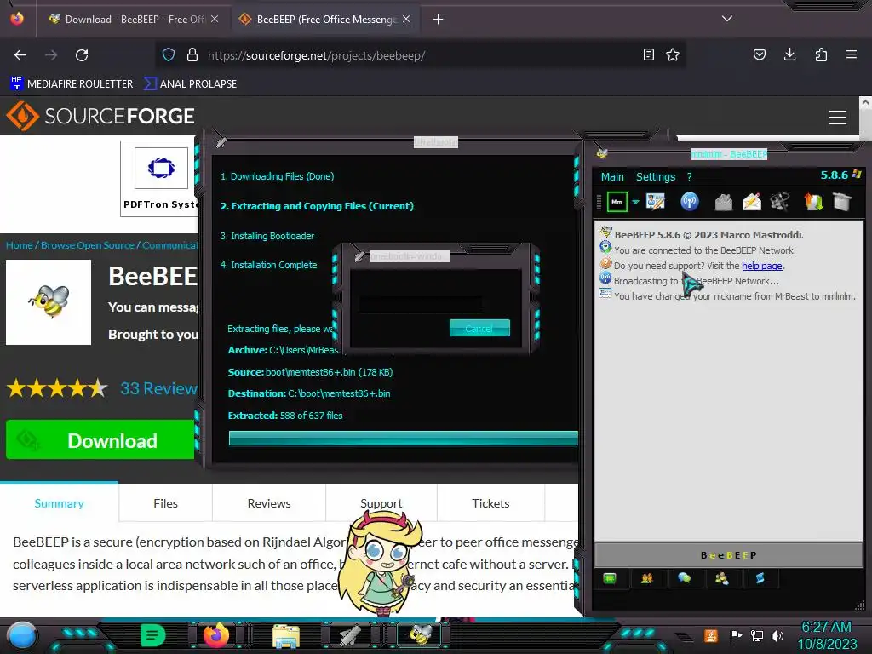Open the Firefox extensions icon
This screenshot has height=654, width=872.
(x=821, y=54)
